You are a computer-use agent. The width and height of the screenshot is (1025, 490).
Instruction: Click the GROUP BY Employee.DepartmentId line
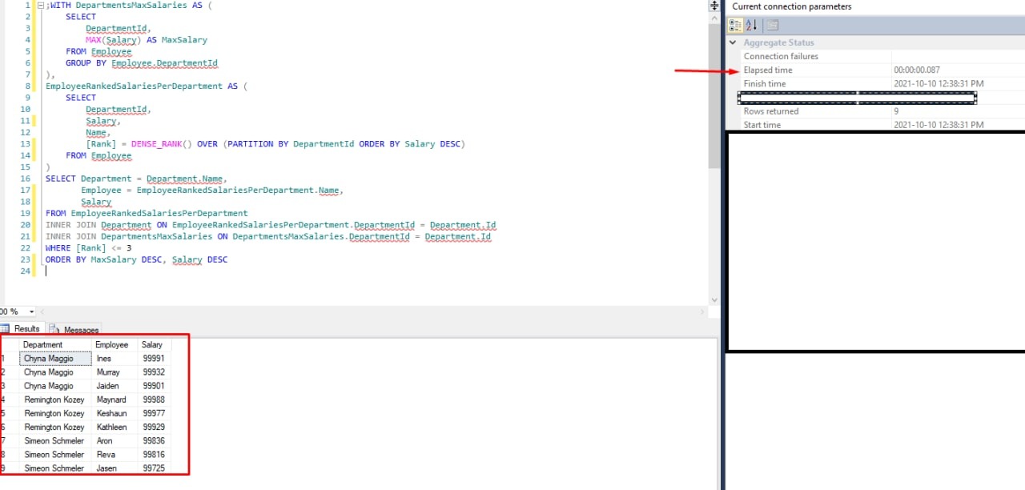(x=142, y=63)
